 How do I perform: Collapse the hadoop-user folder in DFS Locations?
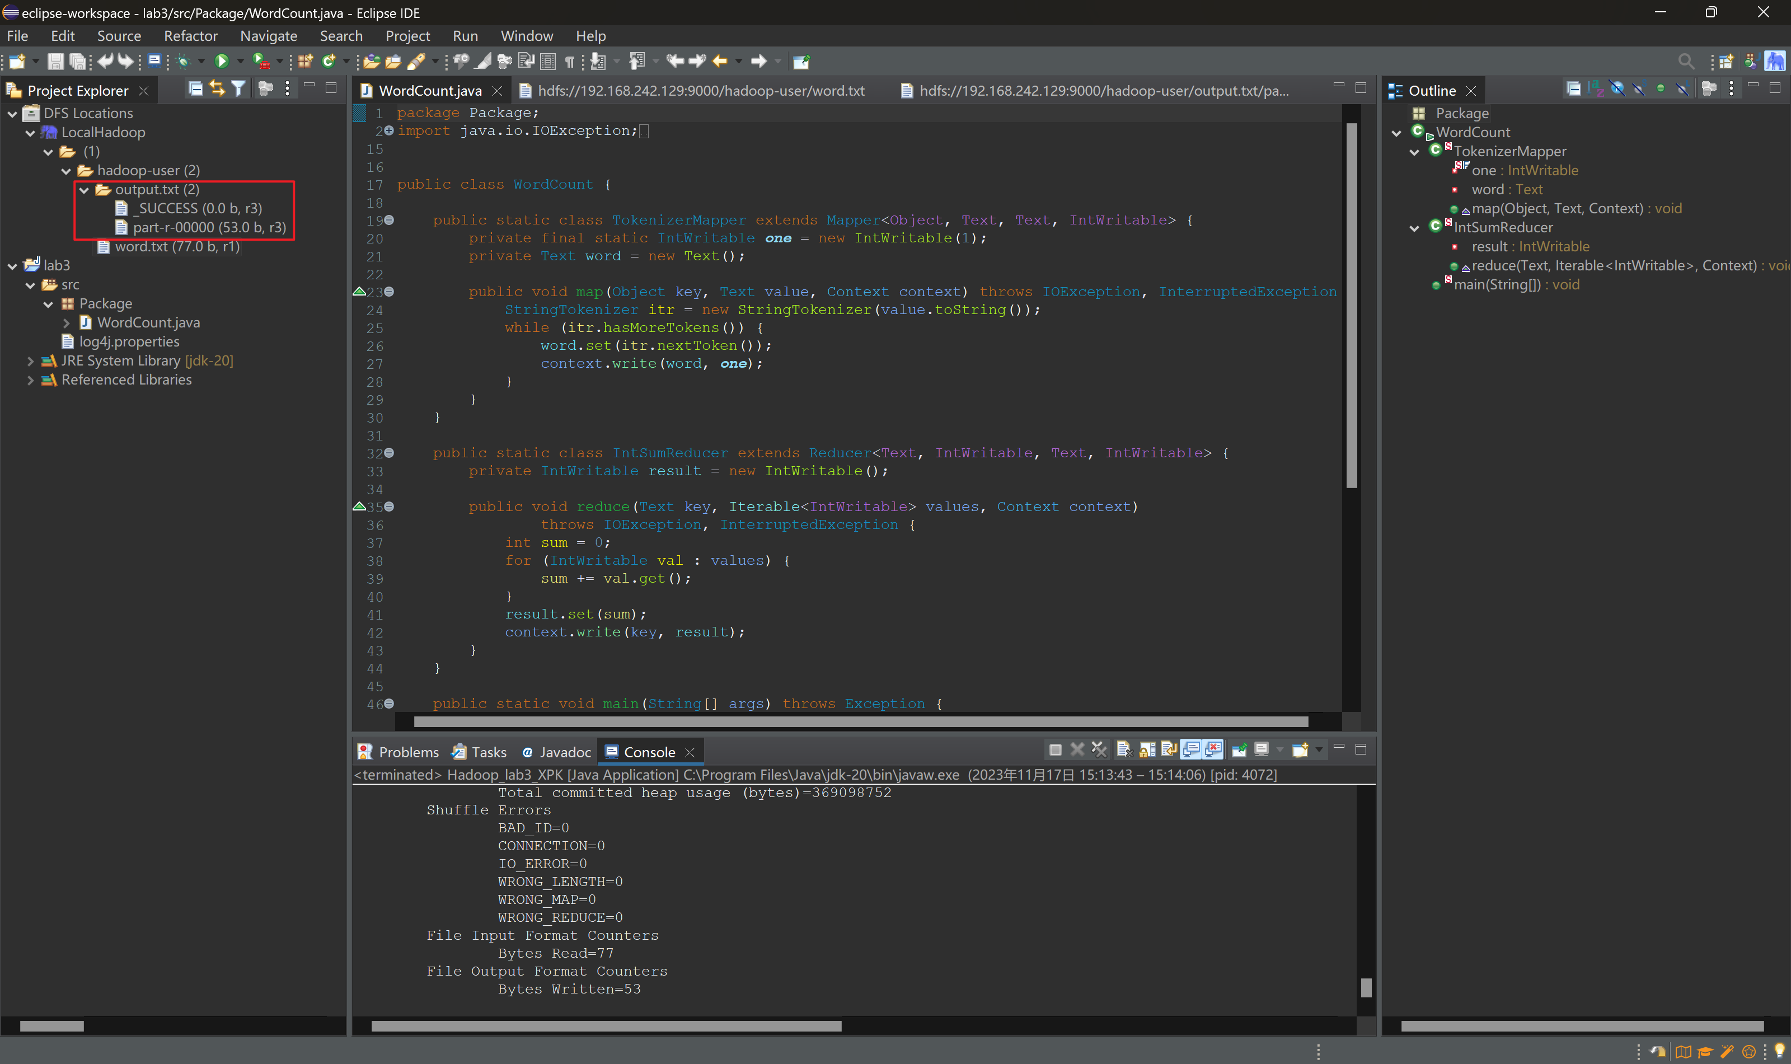(x=66, y=171)
